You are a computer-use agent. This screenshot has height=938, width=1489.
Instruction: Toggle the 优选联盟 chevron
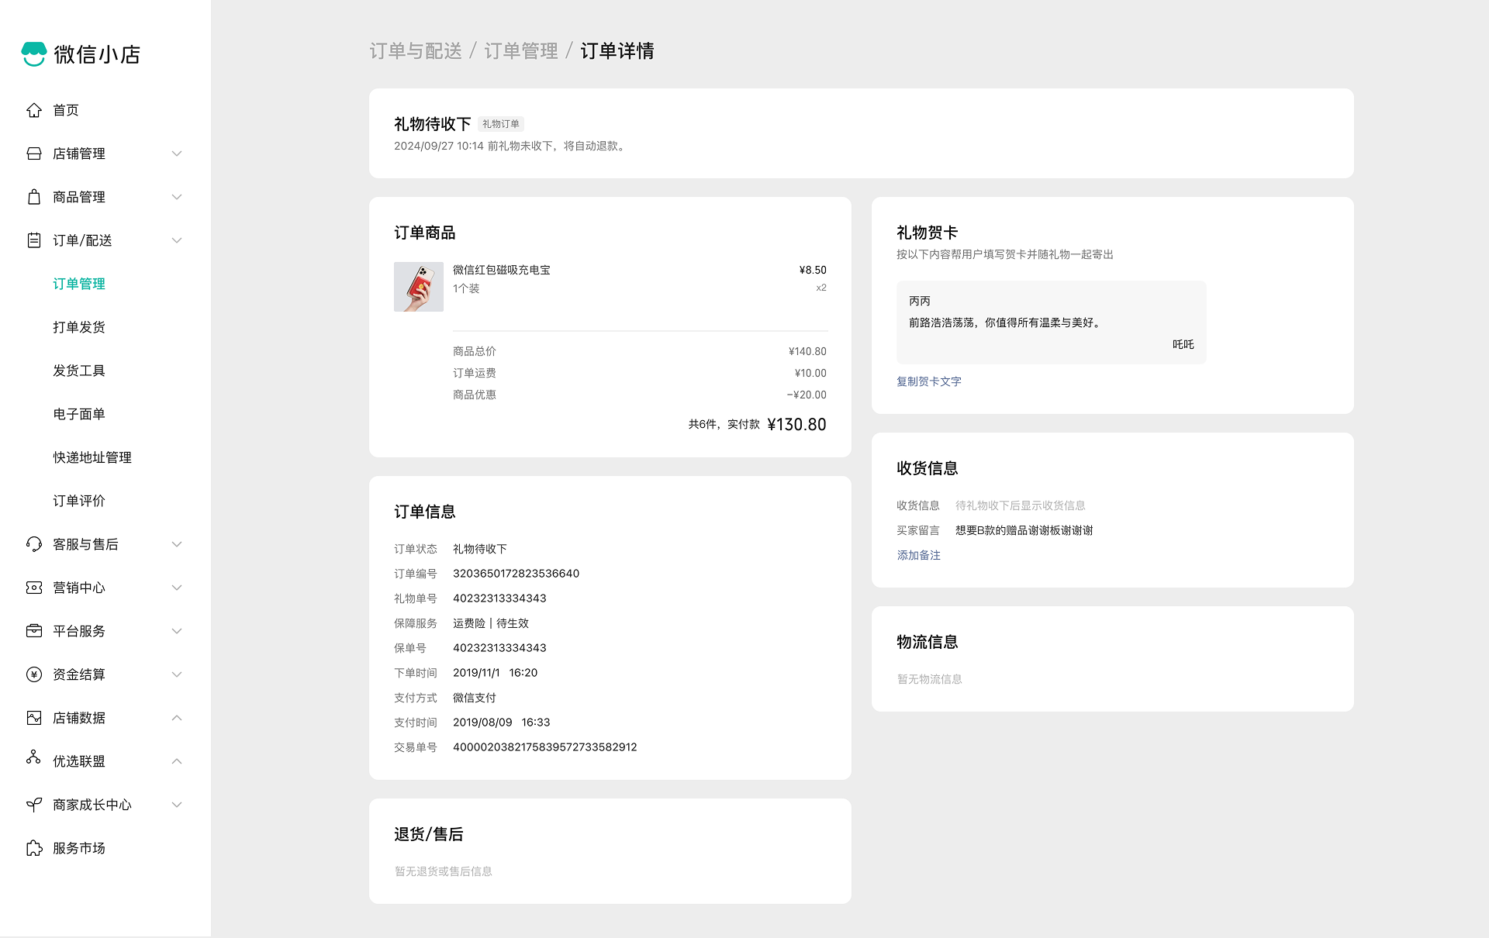pyautogui.click(x=177, y=761)
